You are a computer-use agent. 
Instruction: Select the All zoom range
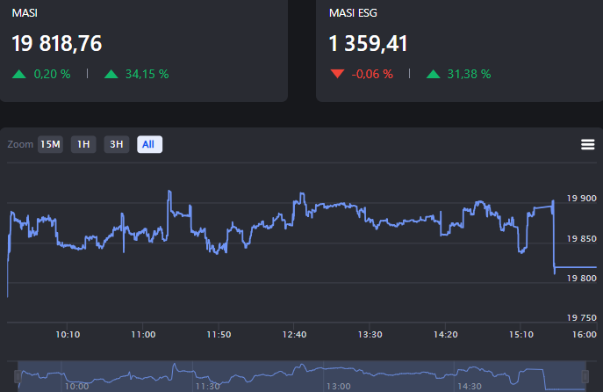pos(149,144)
